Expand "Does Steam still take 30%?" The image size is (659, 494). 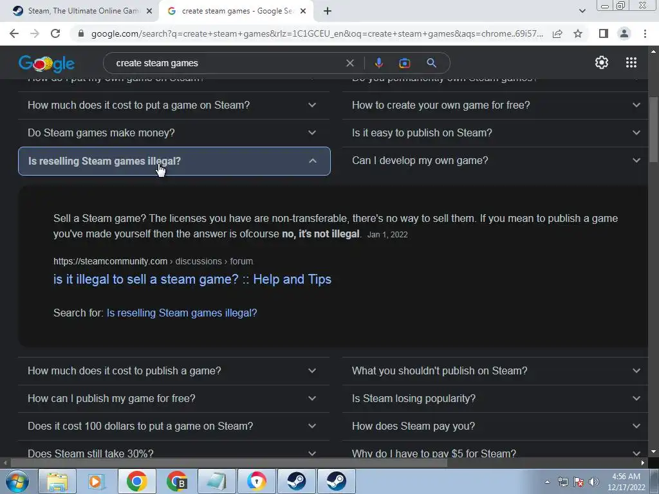[x=174, y=450]
